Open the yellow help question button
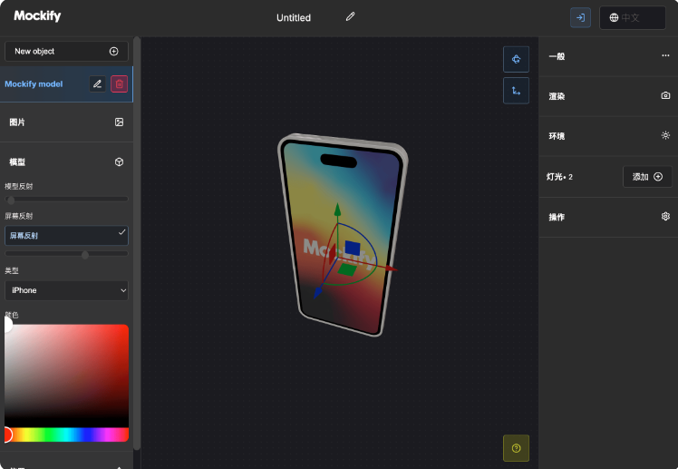The image size is (678, 469). tap(516, 448)
